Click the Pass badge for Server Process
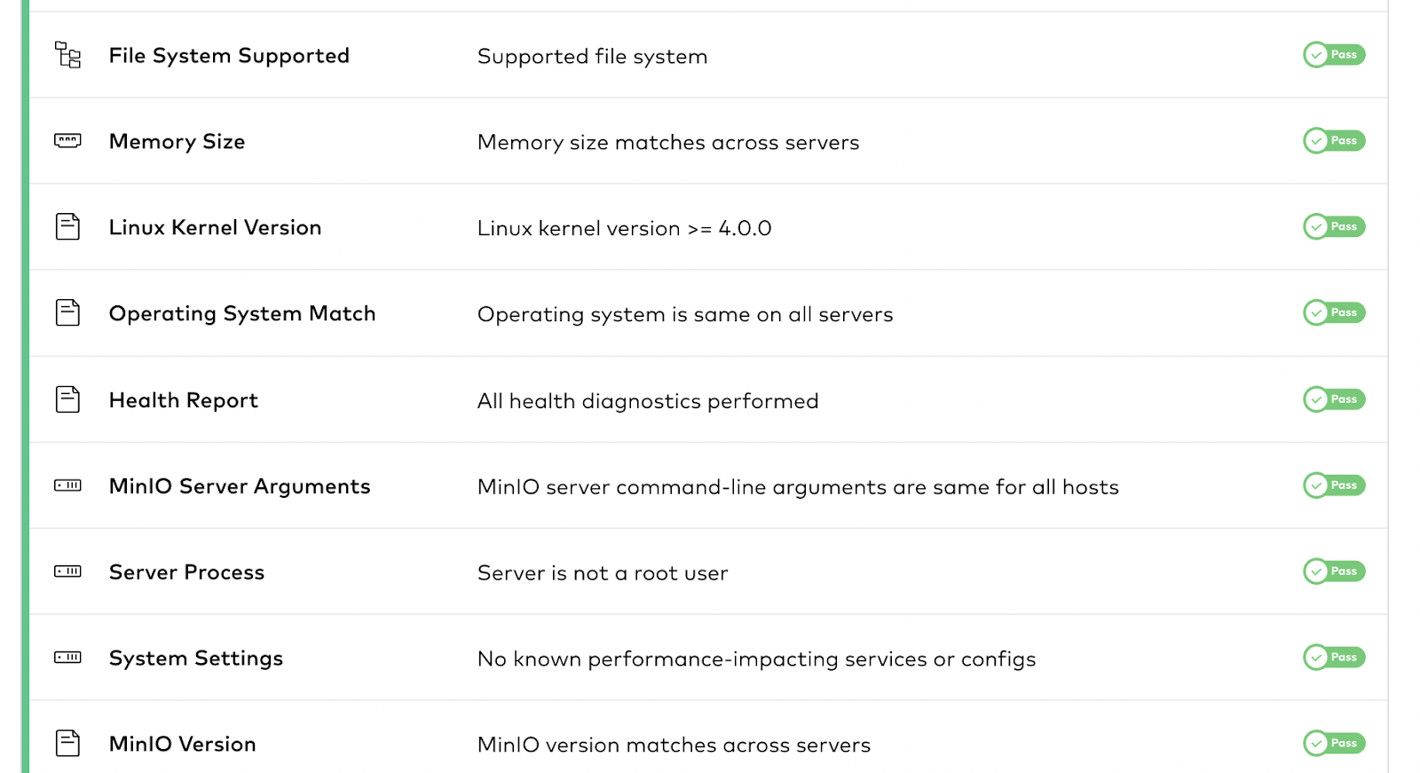 (x=1334, y=572)
